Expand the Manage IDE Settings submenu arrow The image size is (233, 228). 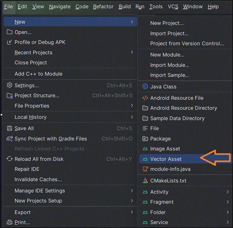(132, 190)
